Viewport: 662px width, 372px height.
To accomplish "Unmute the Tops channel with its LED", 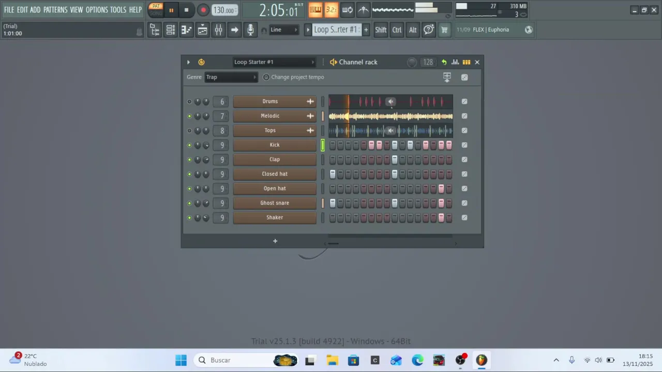I will (189, 131).
